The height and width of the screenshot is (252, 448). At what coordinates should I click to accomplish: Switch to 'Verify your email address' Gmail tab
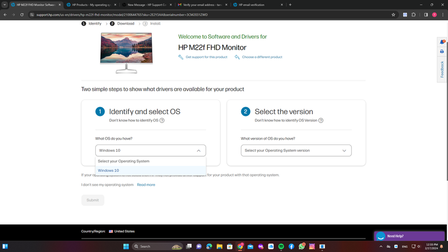coord(202,5)
